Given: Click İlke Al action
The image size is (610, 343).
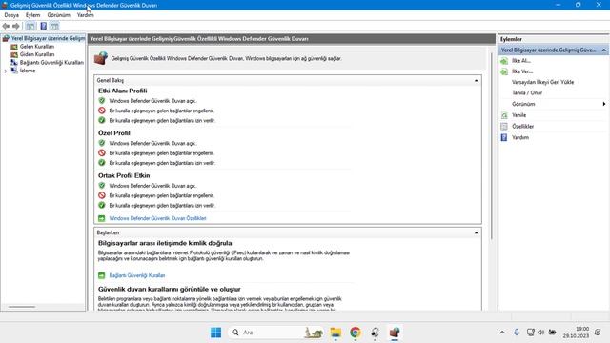Looking at the screenshot, I should tap(521, 61).
